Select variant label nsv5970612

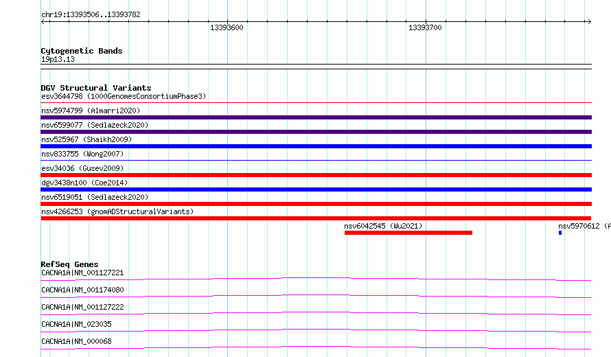tap(579, 226)
